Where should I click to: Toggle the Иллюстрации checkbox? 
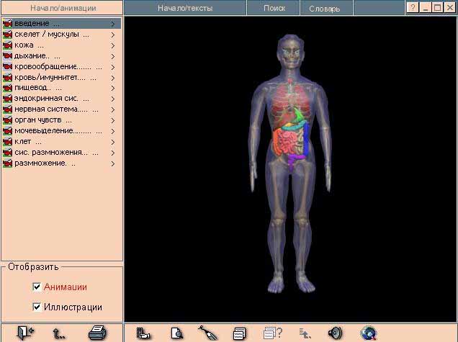[x=37, y=307]
